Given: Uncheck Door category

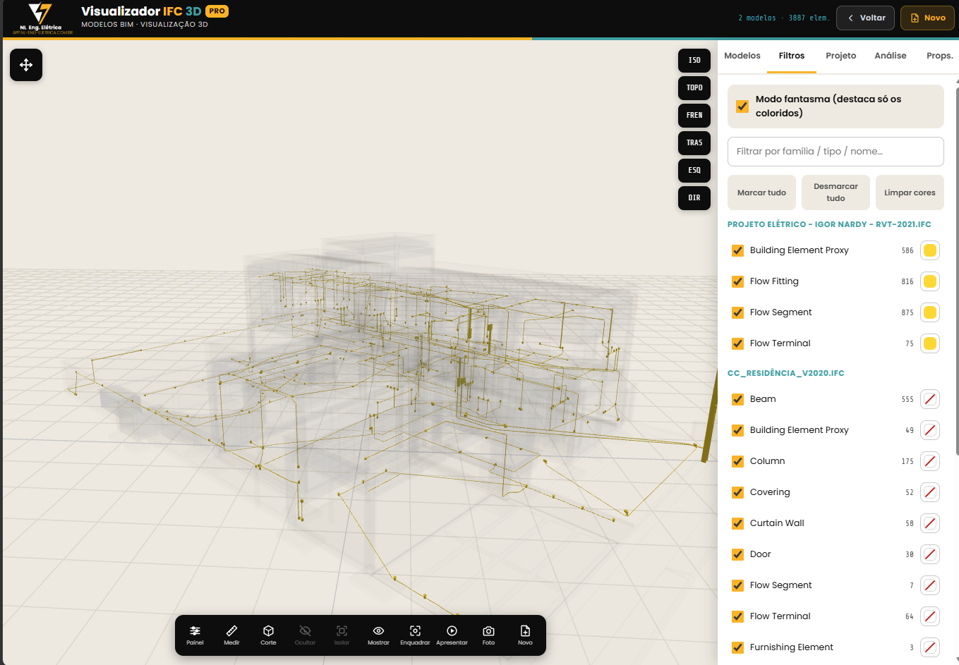Looking at the screenshot, I should coord(738,554).
